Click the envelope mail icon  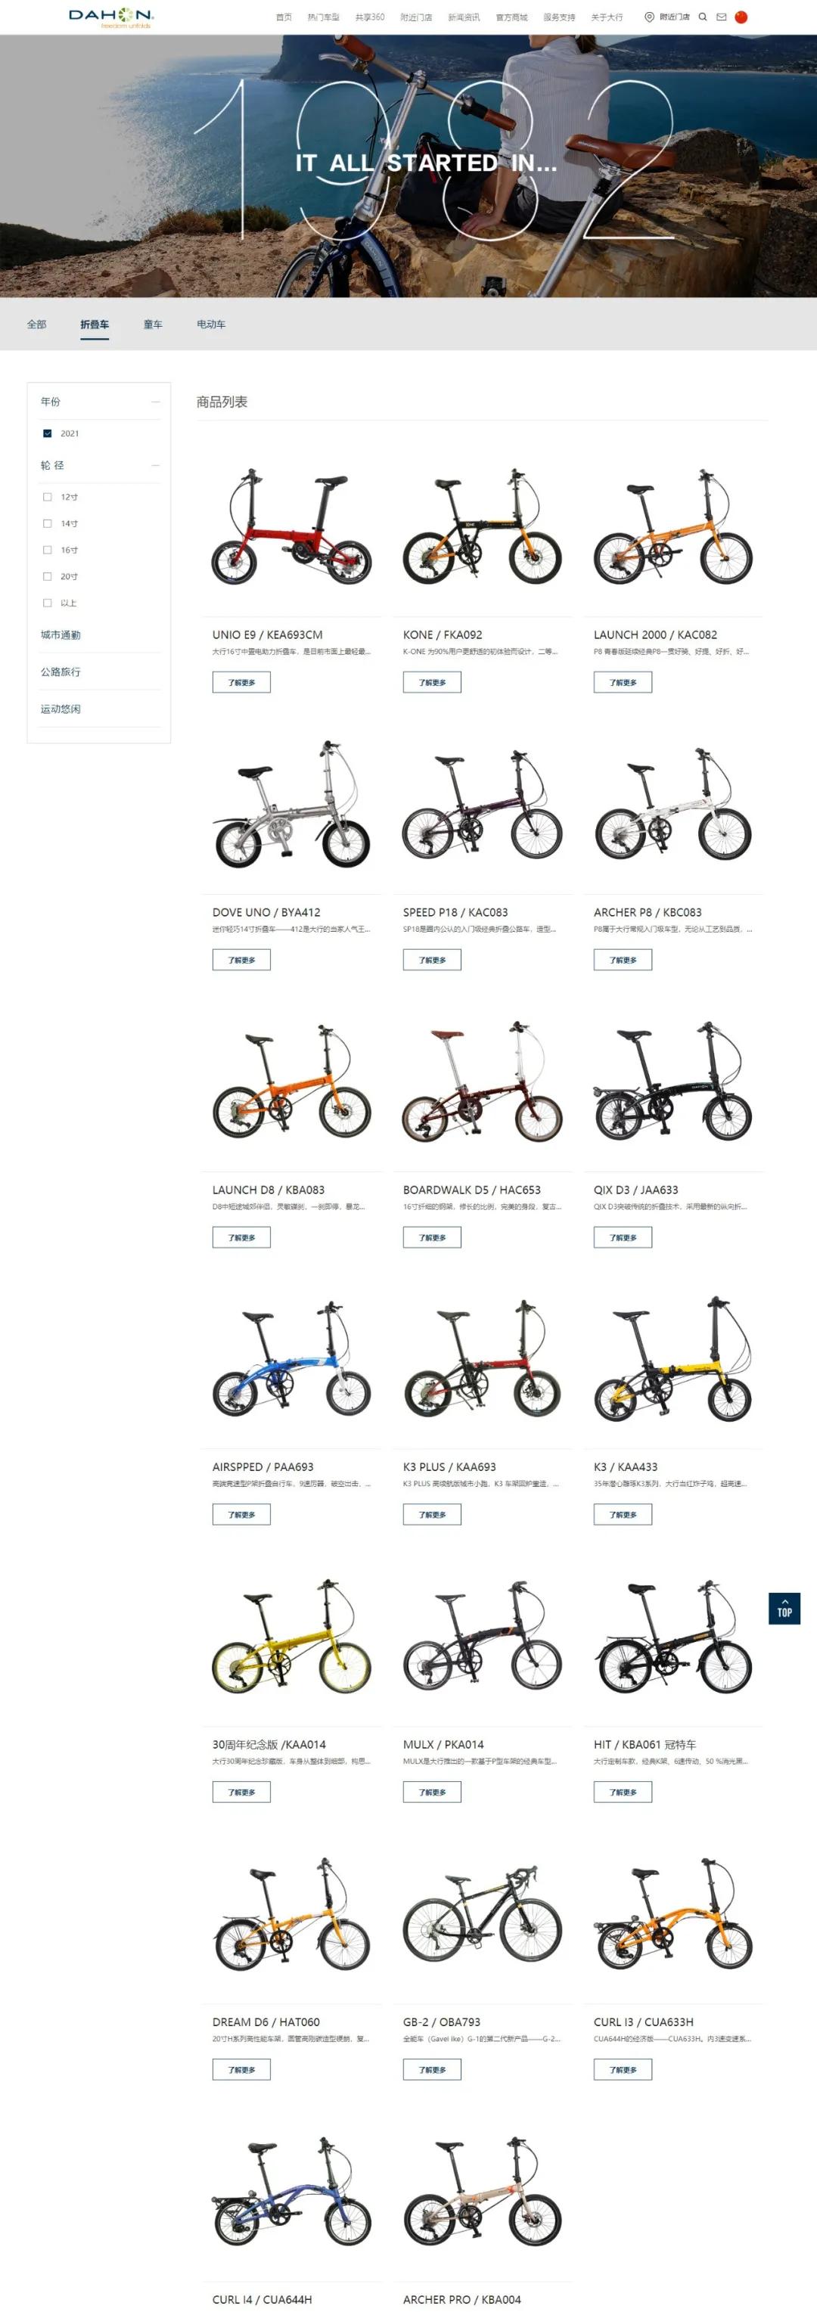[x=721, y=17]
